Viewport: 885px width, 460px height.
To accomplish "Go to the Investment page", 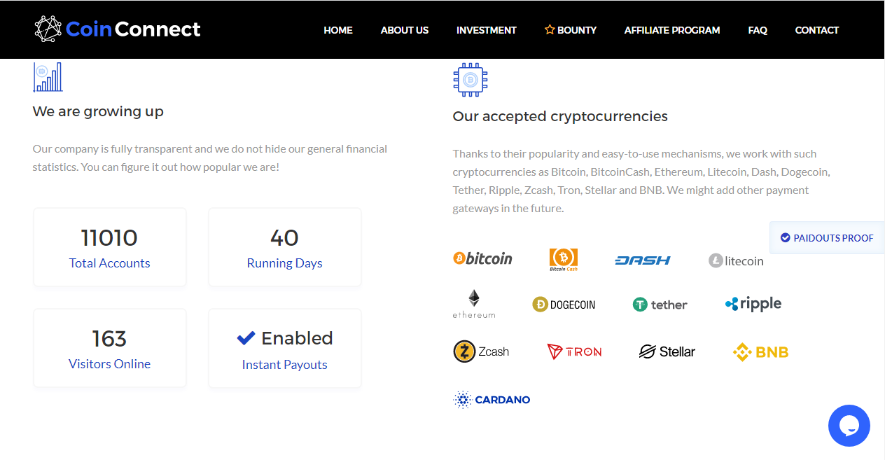I will tap(487, 30).
